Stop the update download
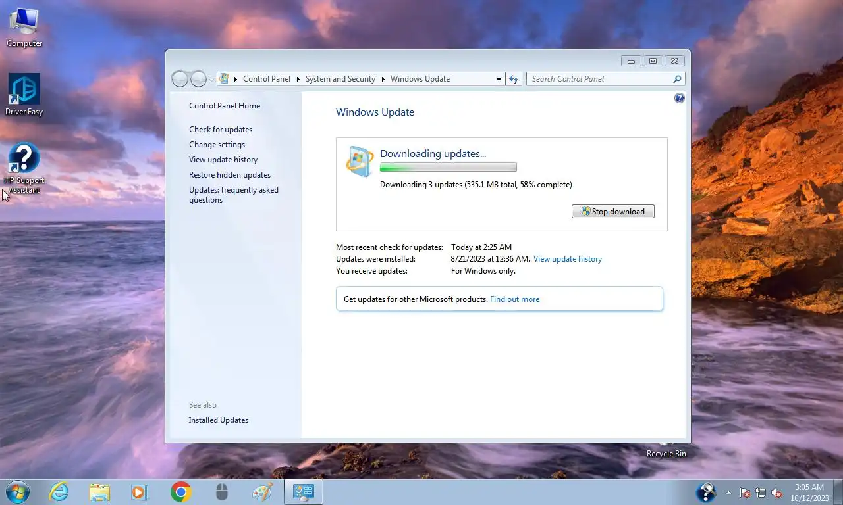This screenshot has width=843, height=505. [612, 212]
